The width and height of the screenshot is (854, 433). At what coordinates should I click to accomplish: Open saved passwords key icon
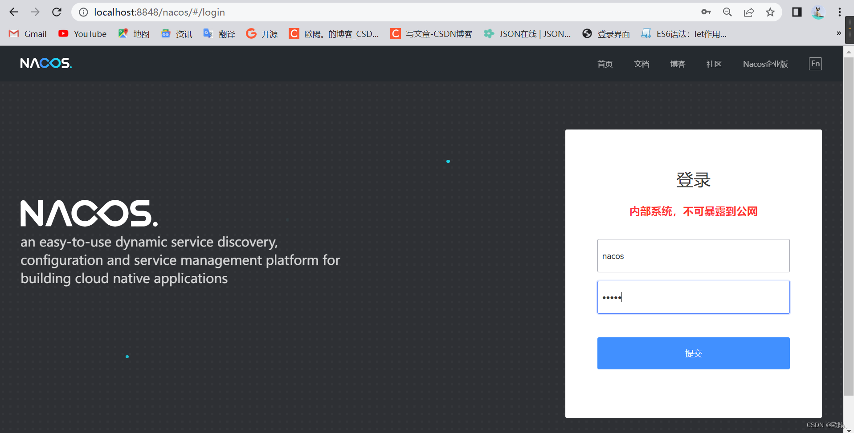(x=706, y=12)
